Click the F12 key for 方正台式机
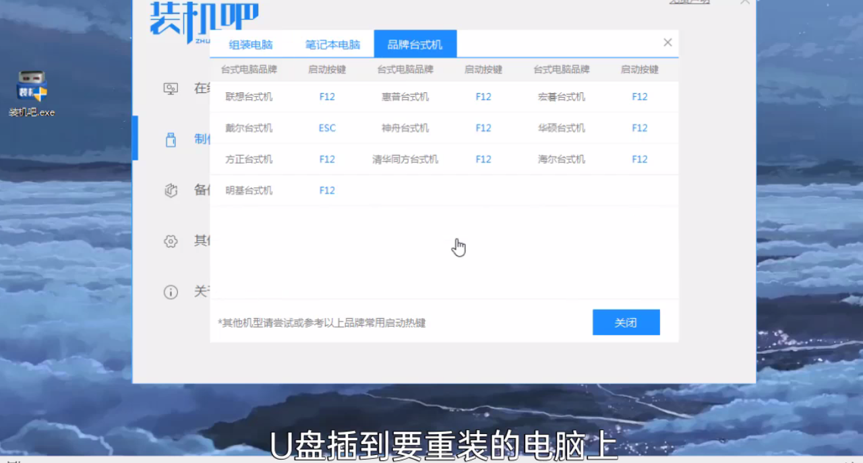 (x=327, y=159)
